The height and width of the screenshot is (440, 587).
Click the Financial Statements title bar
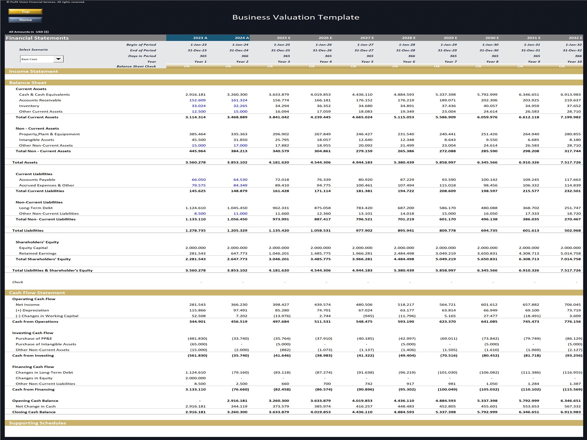pos(37,38)
